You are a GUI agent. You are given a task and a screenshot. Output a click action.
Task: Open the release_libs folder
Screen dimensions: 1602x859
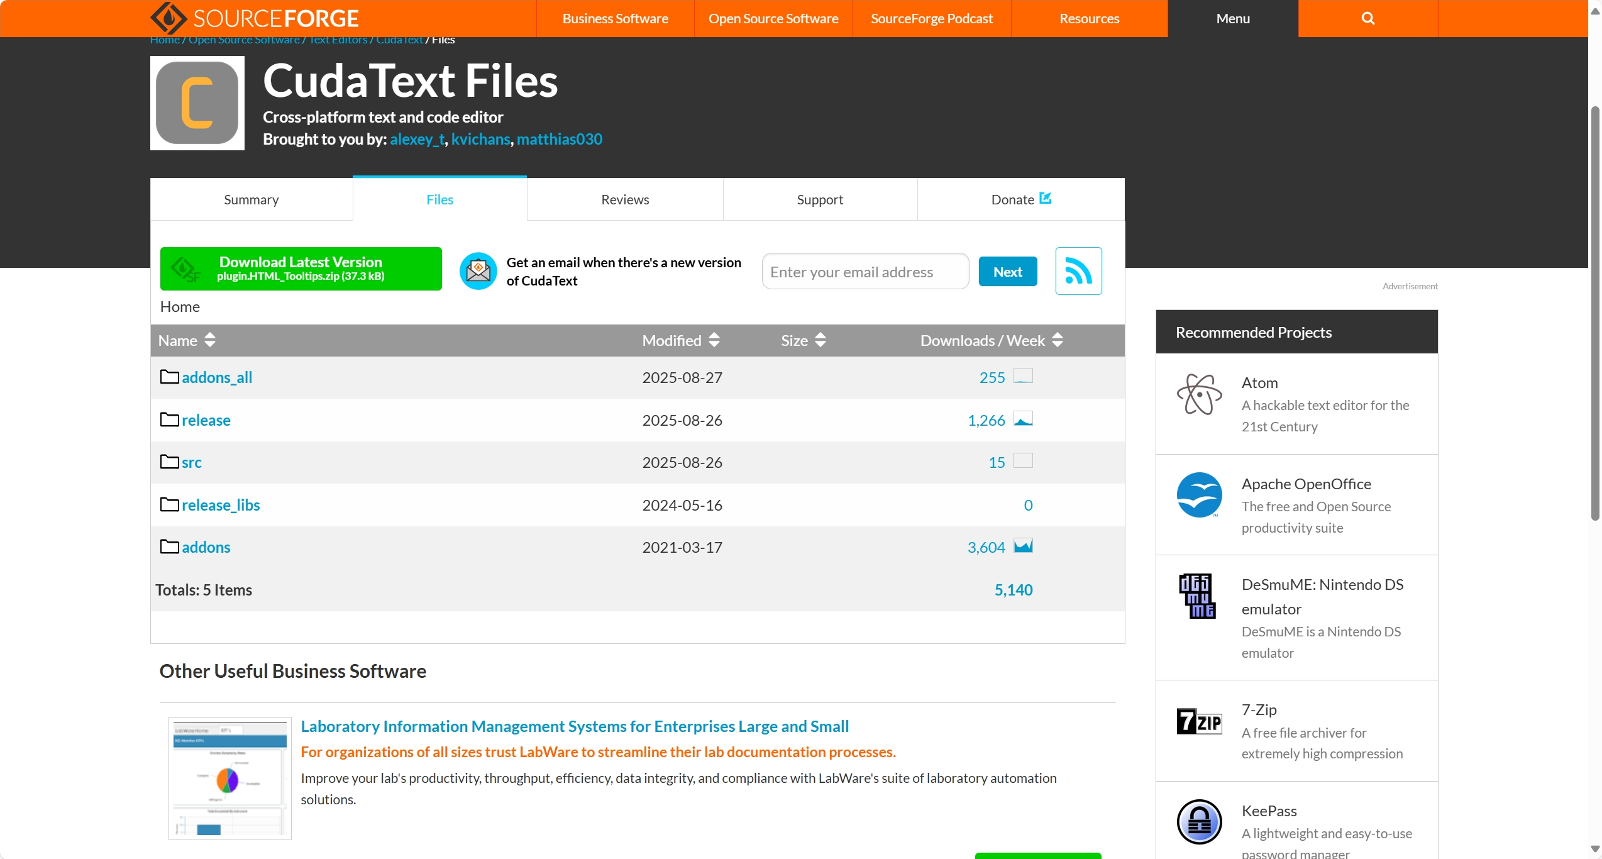pyautogui.click(x=220, y=505)
